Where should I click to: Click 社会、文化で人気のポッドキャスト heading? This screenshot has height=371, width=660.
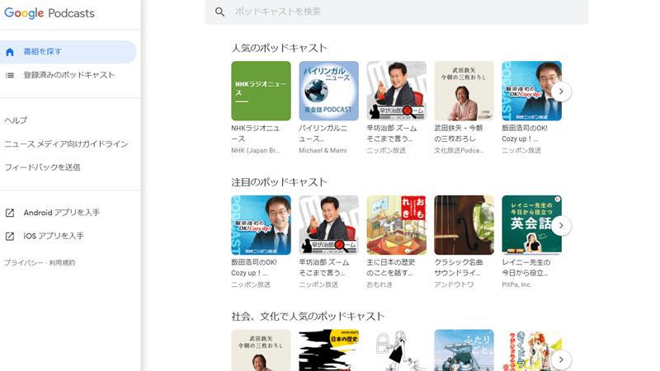308,317
